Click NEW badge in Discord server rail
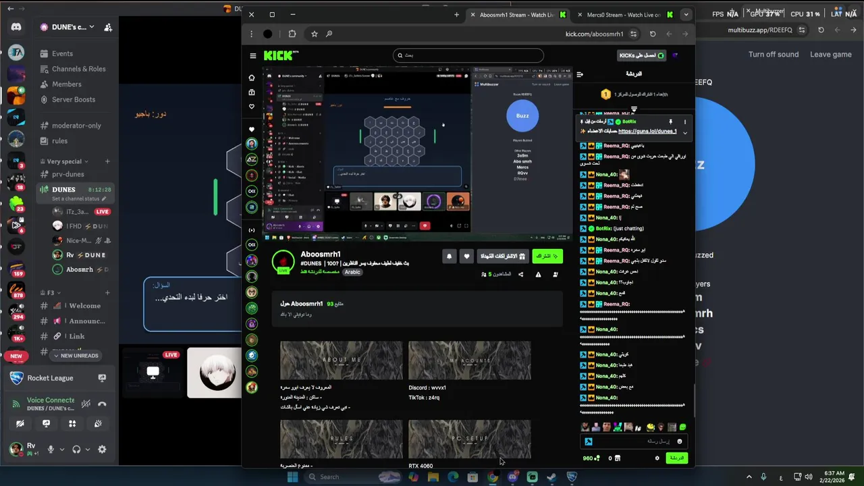 click(16, 356)
